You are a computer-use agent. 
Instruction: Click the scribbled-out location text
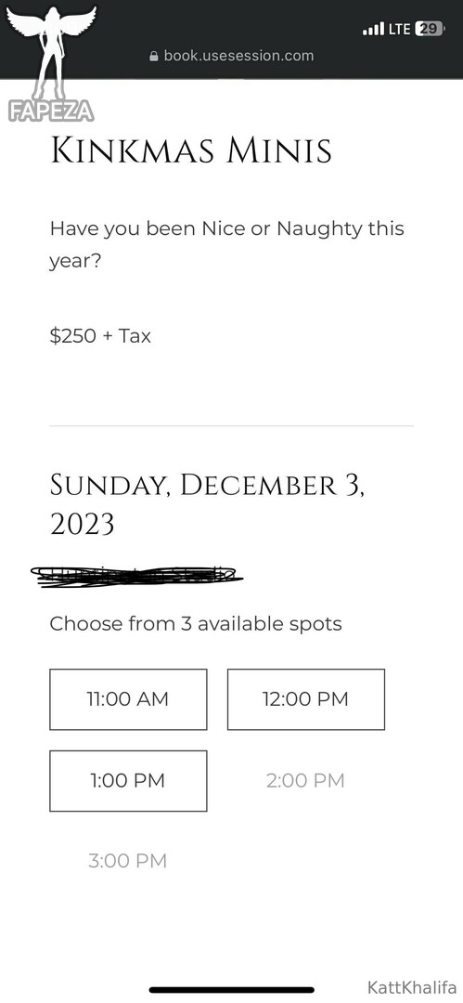(136, 576)
